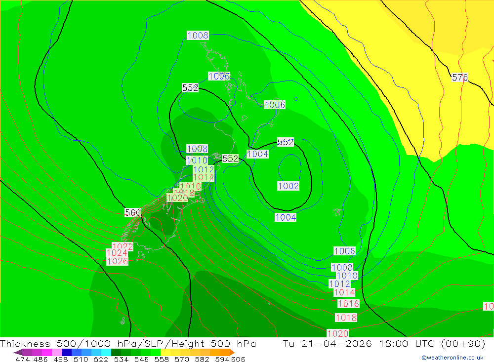Image resolution: width=494 pixels, height=362 pixels.
Task: Click the legend value 534
Action: click(121, 359)
